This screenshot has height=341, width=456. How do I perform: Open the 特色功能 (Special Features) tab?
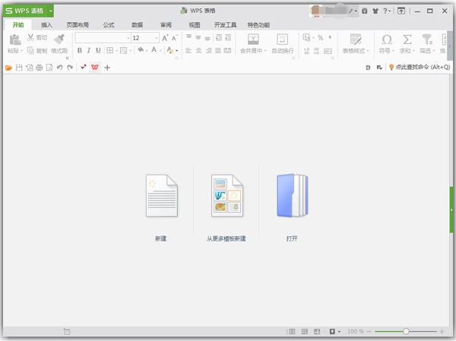(x=258, y=25)
